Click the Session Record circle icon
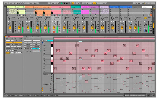Image resolution: width=159 pixels, height=99 pixels. tap(79, 3)
